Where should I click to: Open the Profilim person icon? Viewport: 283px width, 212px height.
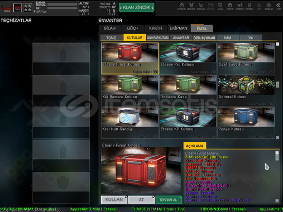coord(250,6)
